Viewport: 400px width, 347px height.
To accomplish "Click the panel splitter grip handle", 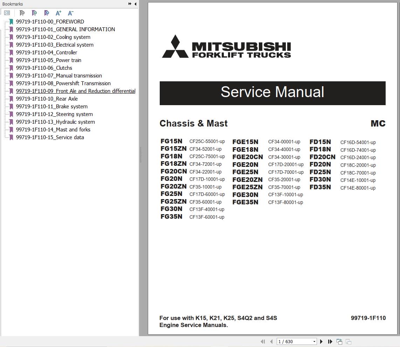I will click(140, 155).
